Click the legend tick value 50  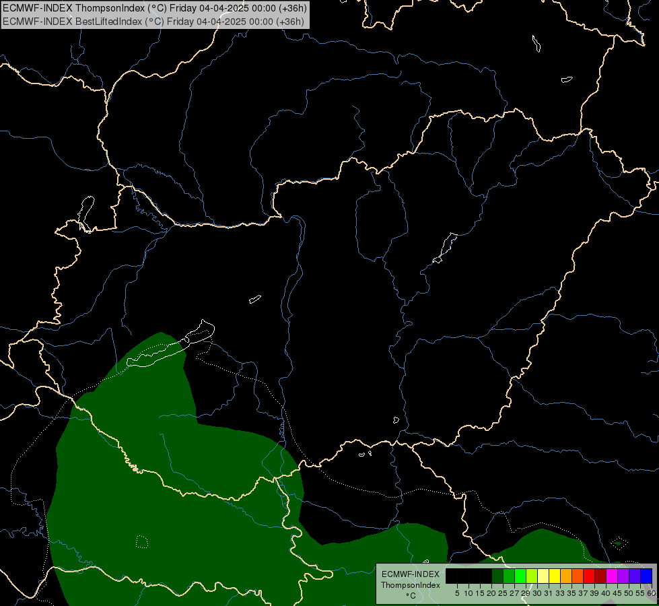click(629, 593)
